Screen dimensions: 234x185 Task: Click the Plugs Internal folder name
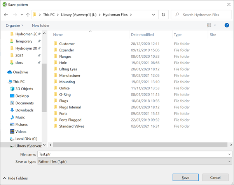[x=70, y=107]
